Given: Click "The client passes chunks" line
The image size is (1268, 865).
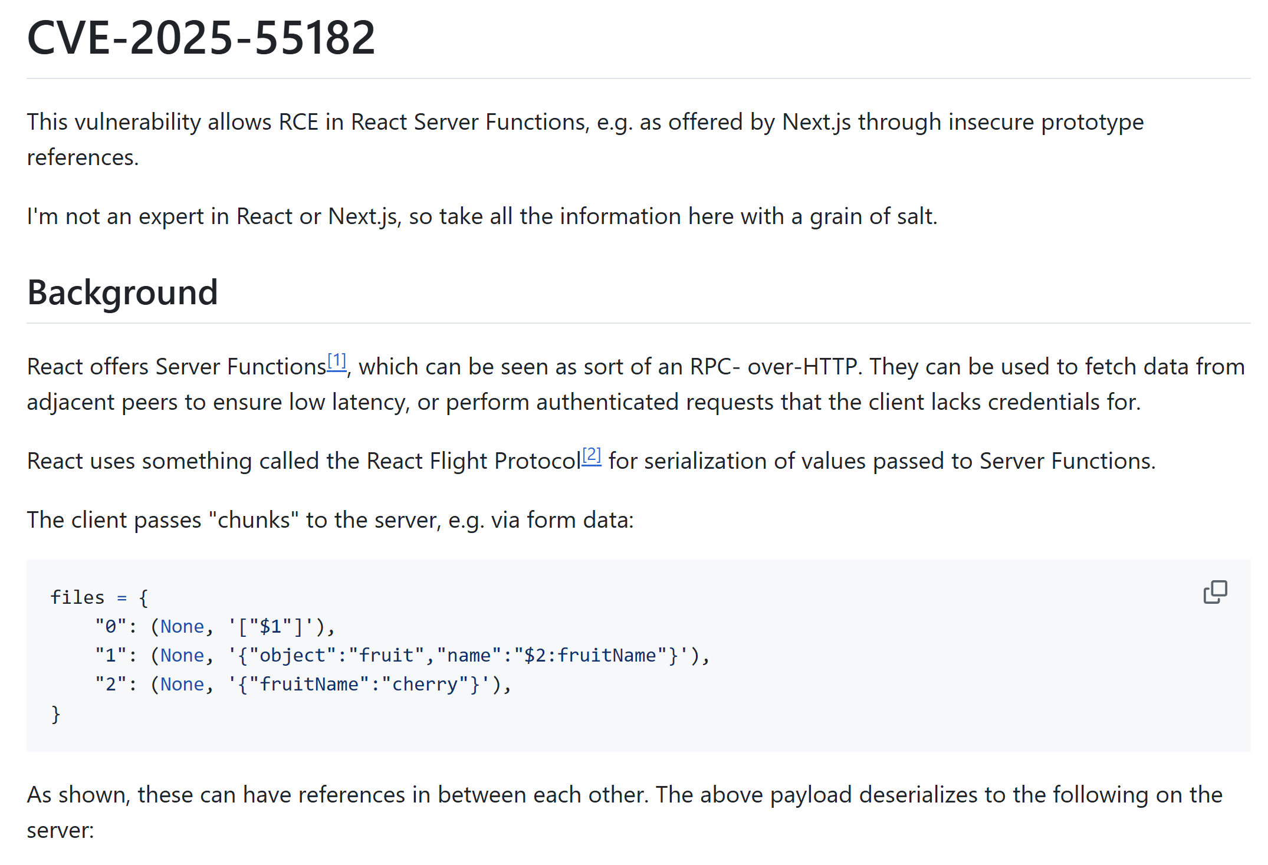Looking at the screenshot, I should click(x=330, y=520).
